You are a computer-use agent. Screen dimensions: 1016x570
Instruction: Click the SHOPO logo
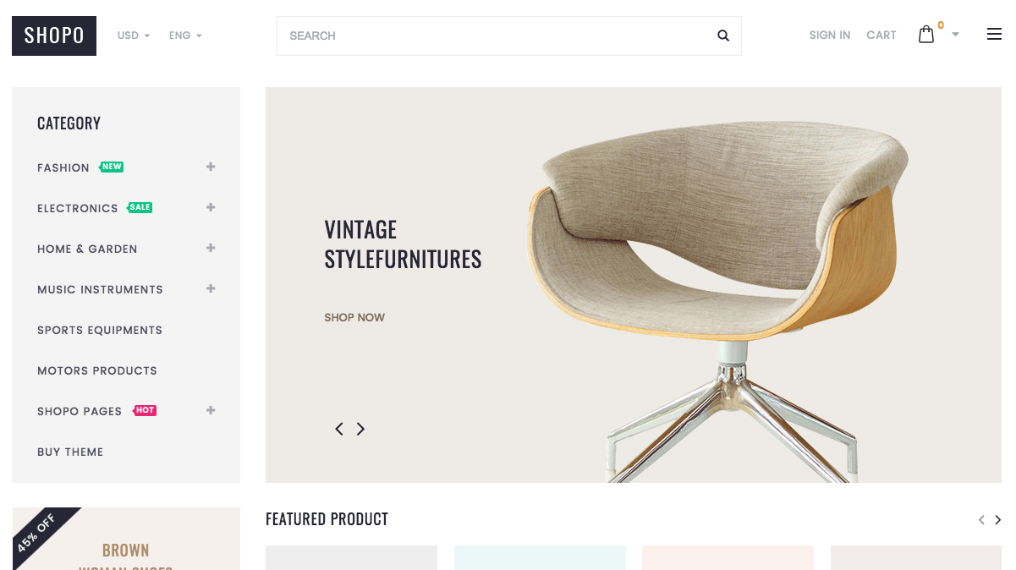point(54,36)
